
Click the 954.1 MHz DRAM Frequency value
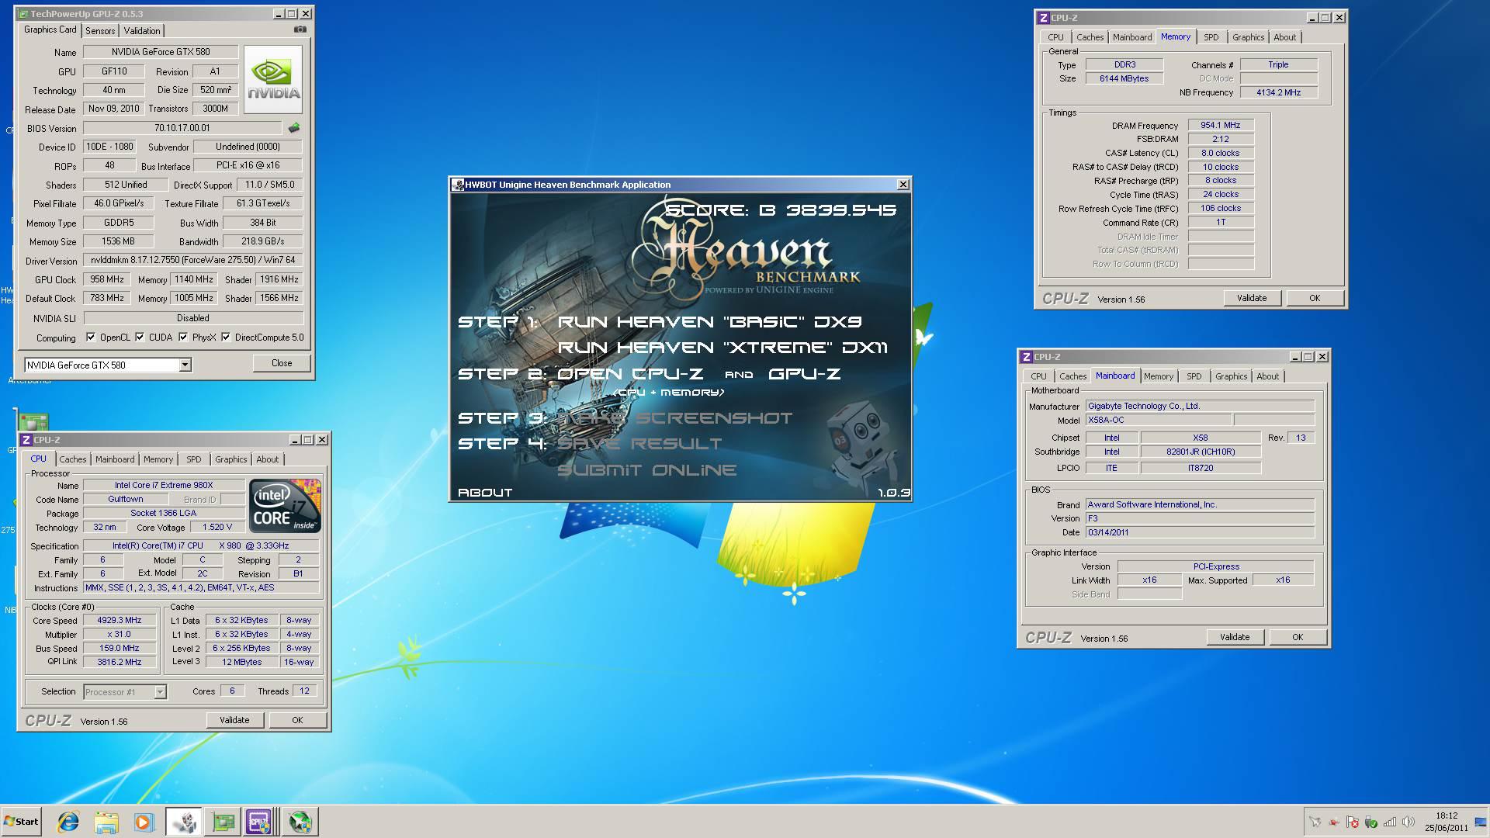(x=1221, y=125)
